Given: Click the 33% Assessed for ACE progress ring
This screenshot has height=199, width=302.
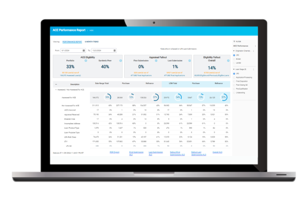Looking at the screenshot, I should point(108,98).
